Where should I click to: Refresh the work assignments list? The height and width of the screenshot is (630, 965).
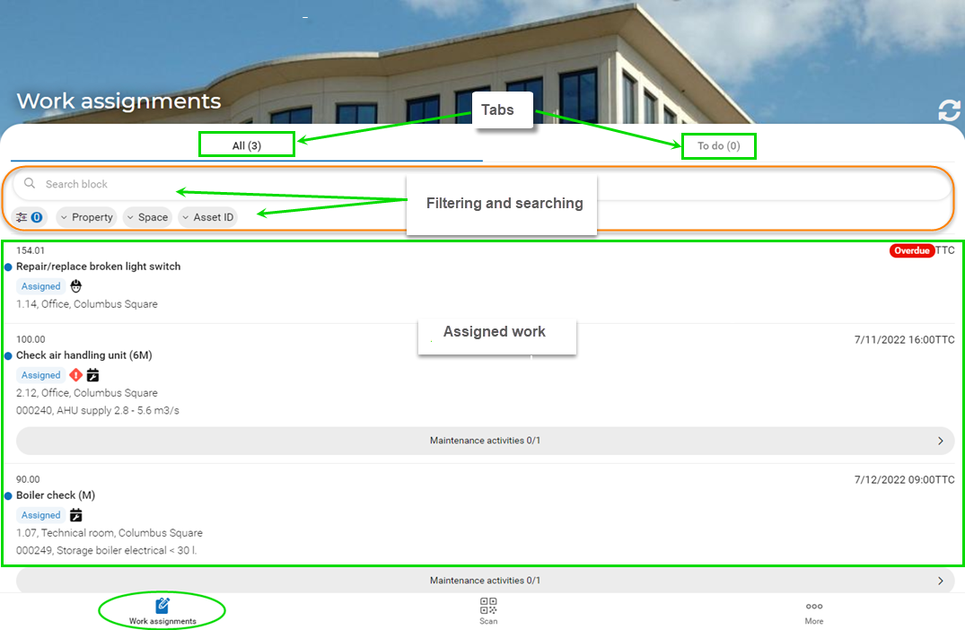[x=949, y=109]
